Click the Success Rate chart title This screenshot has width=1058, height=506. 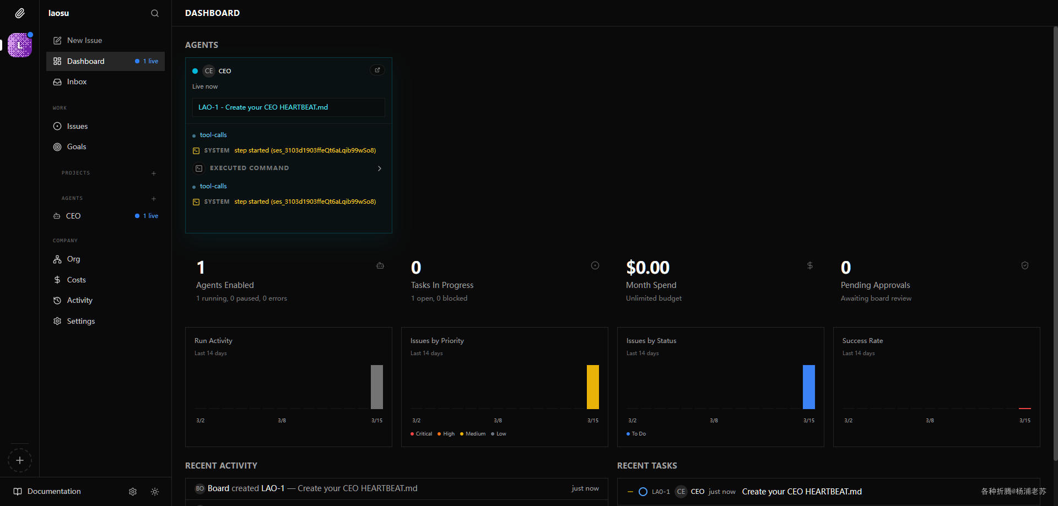[863, 341]
